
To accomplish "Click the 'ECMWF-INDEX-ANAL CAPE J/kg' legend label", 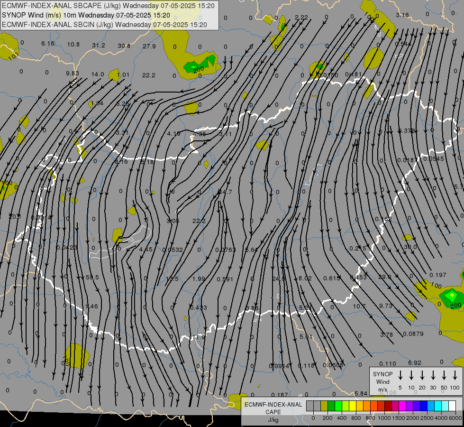I will pos(273,412).
